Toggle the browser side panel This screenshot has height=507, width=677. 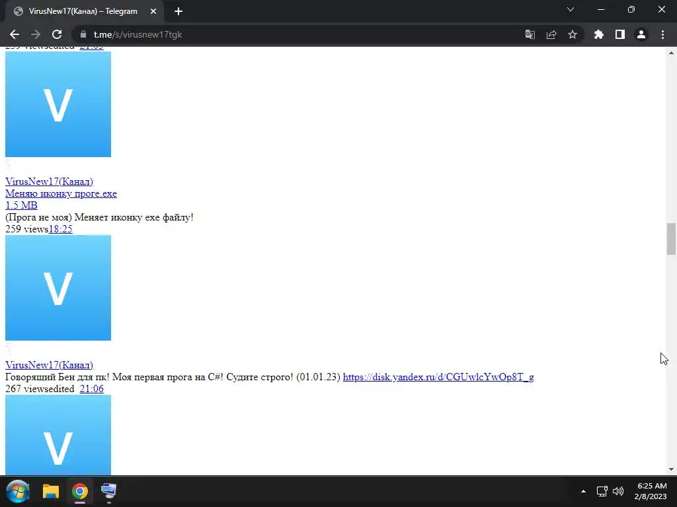(620, 34)
